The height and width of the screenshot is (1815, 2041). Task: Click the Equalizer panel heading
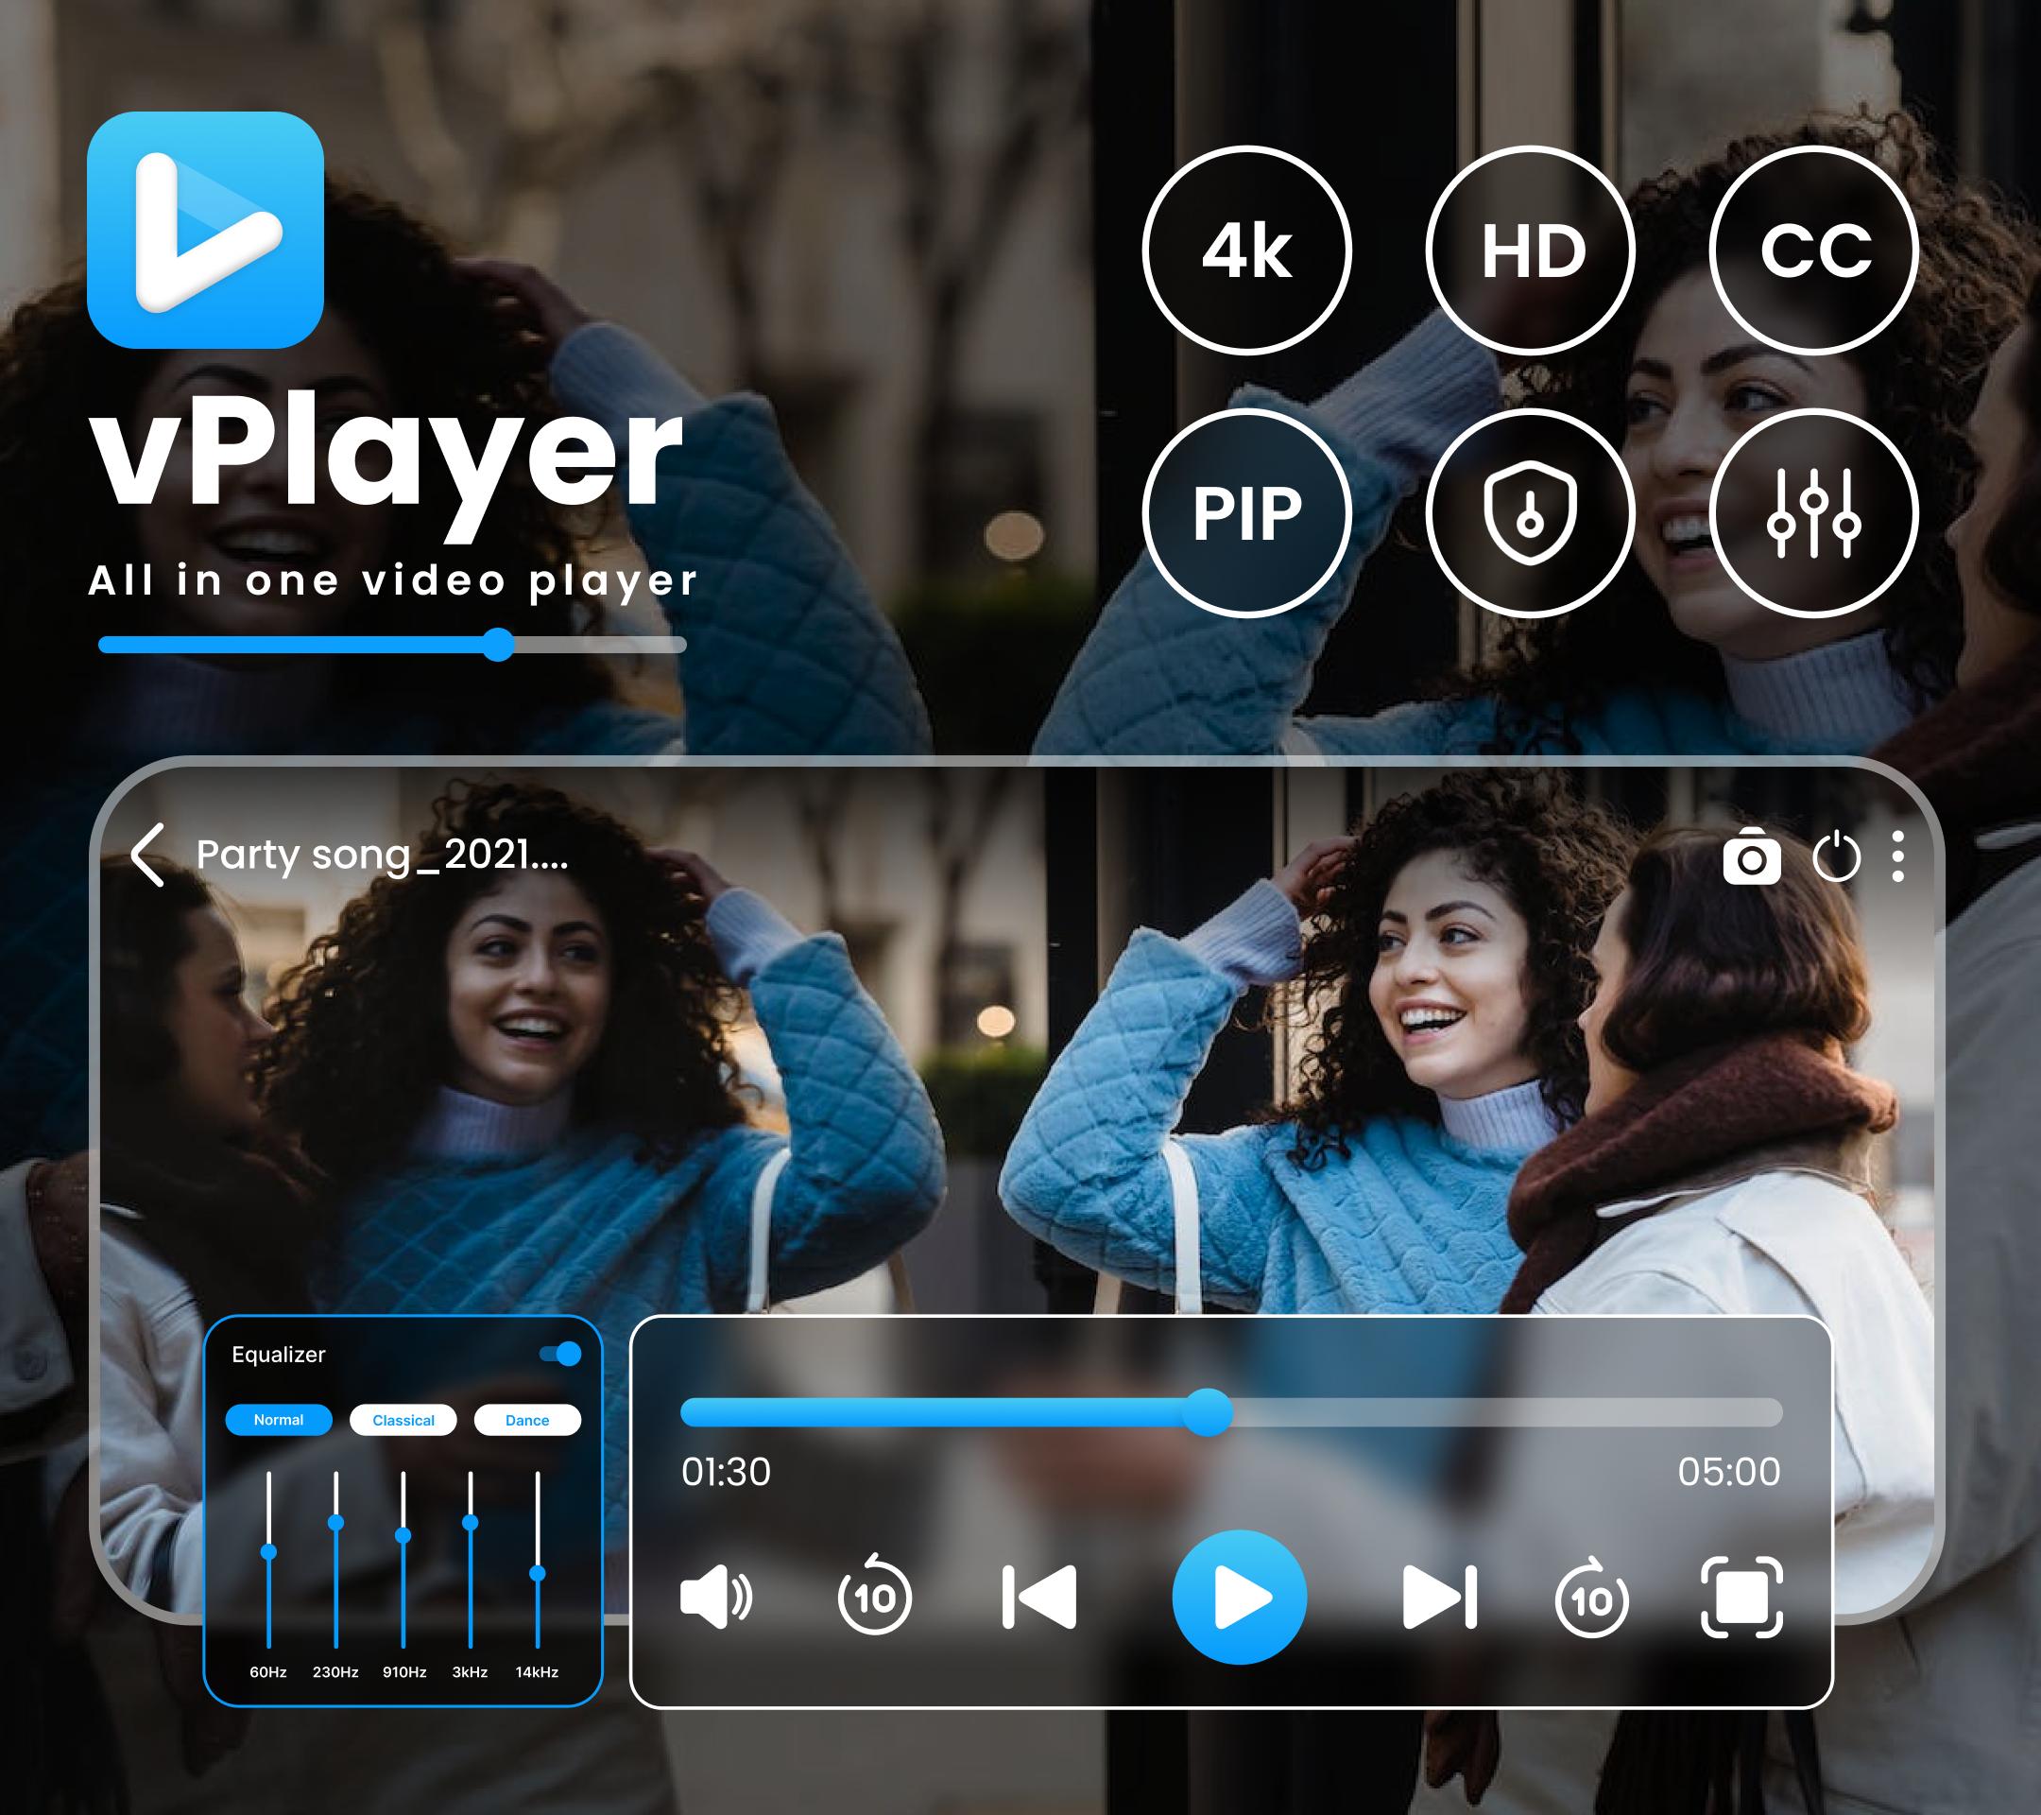point(279,1355)
